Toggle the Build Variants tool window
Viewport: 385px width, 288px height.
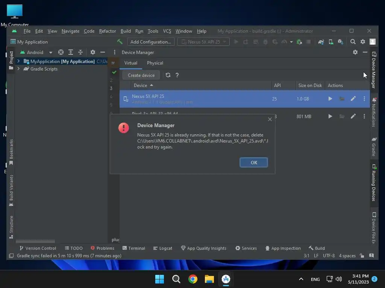[11, 190]
